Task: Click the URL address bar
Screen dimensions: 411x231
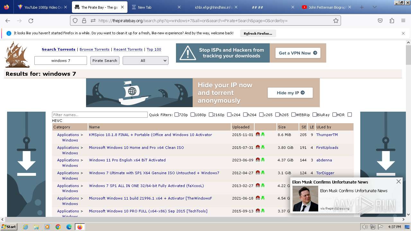Action: coord(205,21)
